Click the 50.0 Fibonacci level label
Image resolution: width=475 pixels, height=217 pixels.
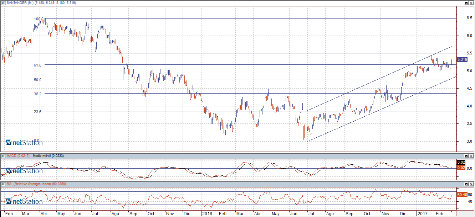38,80
